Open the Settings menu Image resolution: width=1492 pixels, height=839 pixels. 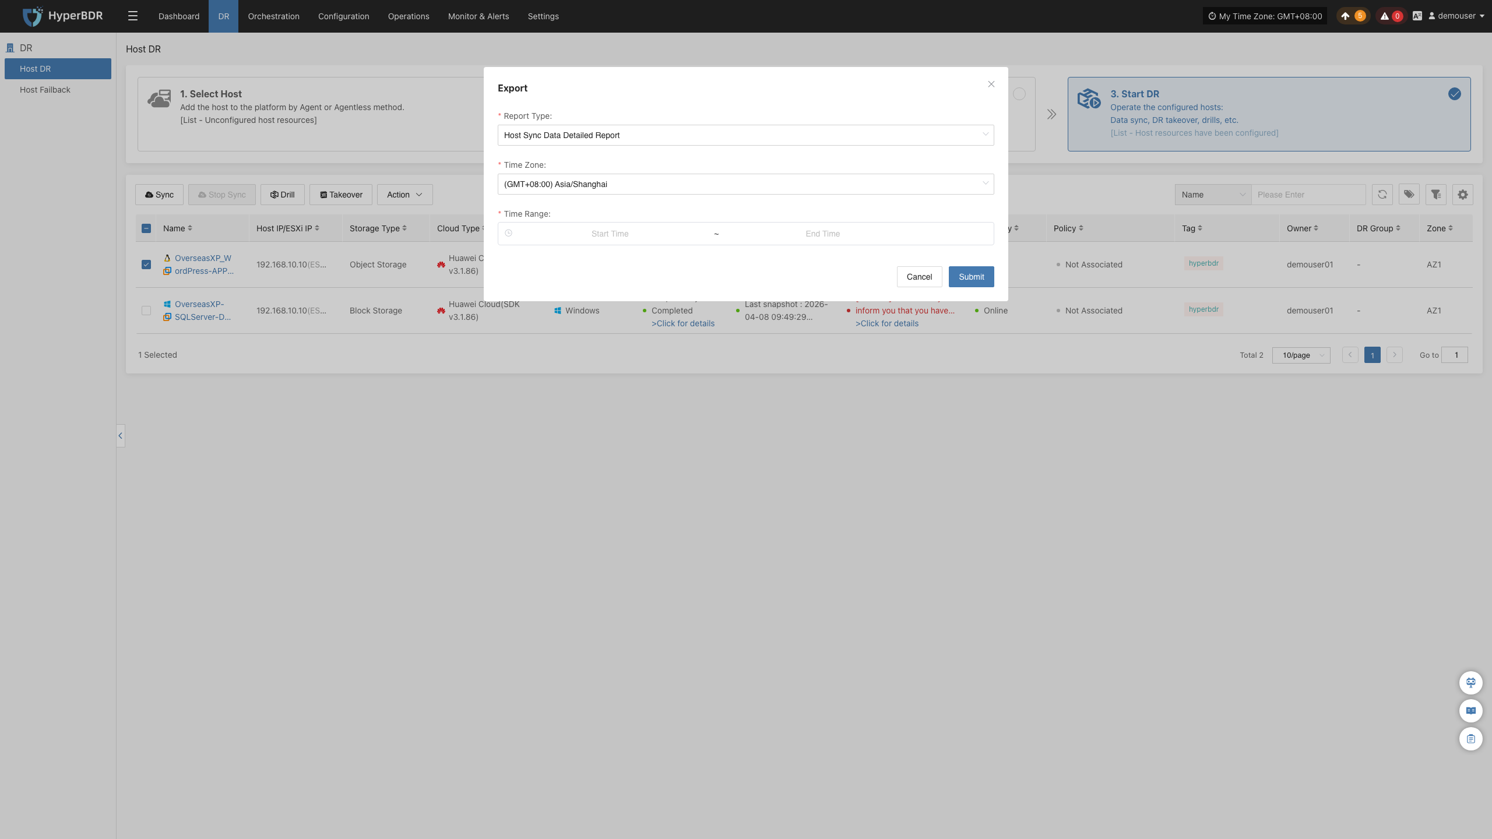[x=543, y=16]
